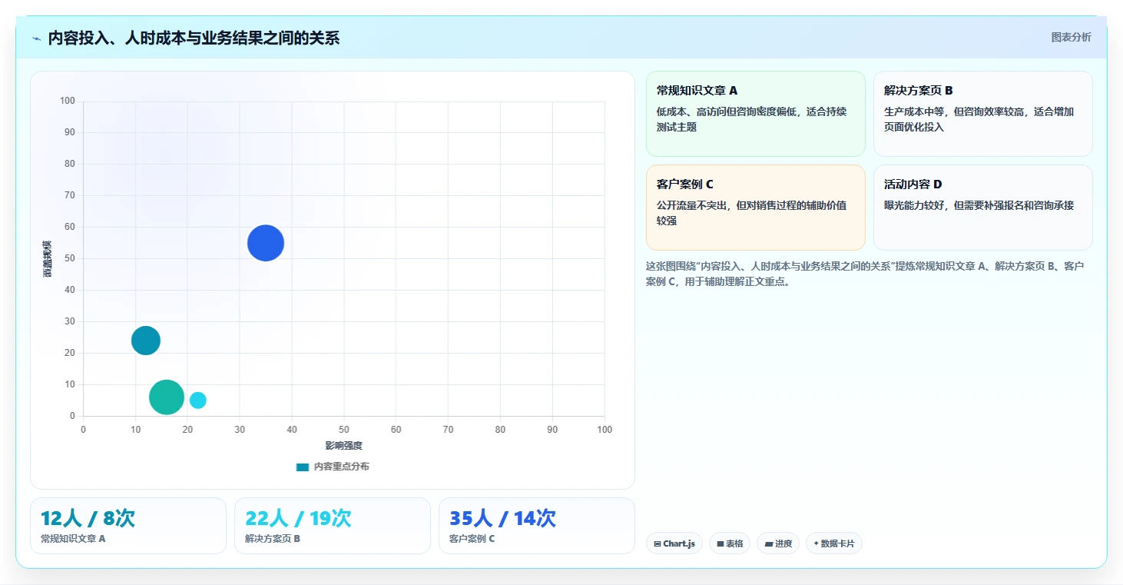Open the 常规知识文章 A card
Image resolution: width=1123 pixels, height=585 pixels.
tap(756, 114)
